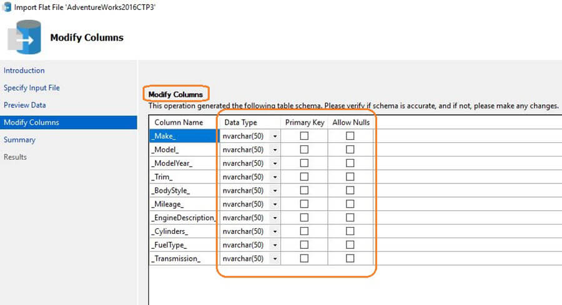The width and height of the screenshot is (562, 305).
Task: Tick Primary Key for _Transmission_
Action: 304,258
